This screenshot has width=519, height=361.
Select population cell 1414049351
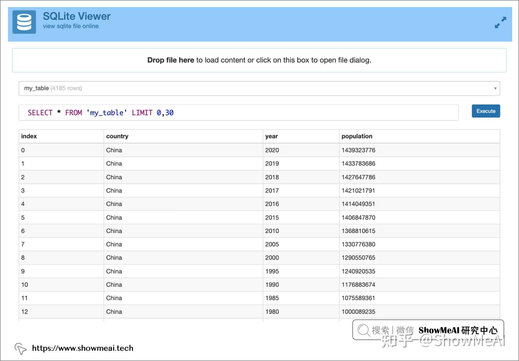point(420,204)
